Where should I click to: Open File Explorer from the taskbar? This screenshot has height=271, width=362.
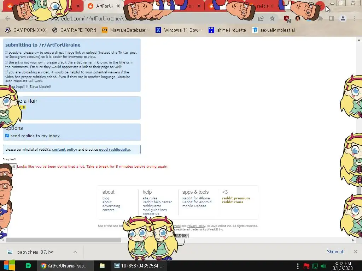(102, 266)
